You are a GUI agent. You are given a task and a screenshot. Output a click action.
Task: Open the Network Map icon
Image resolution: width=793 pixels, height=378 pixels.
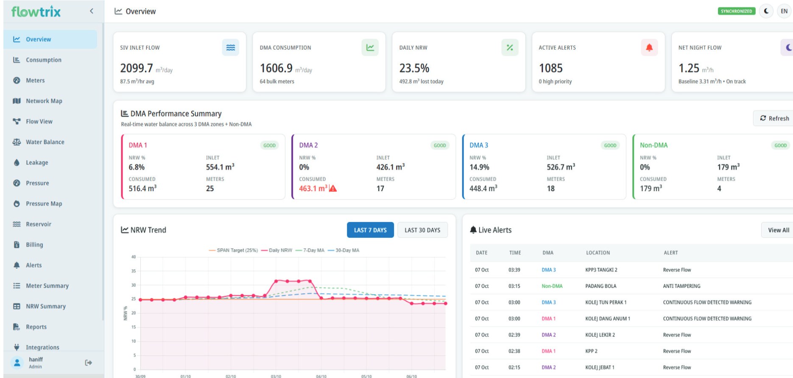pos(17,101)
